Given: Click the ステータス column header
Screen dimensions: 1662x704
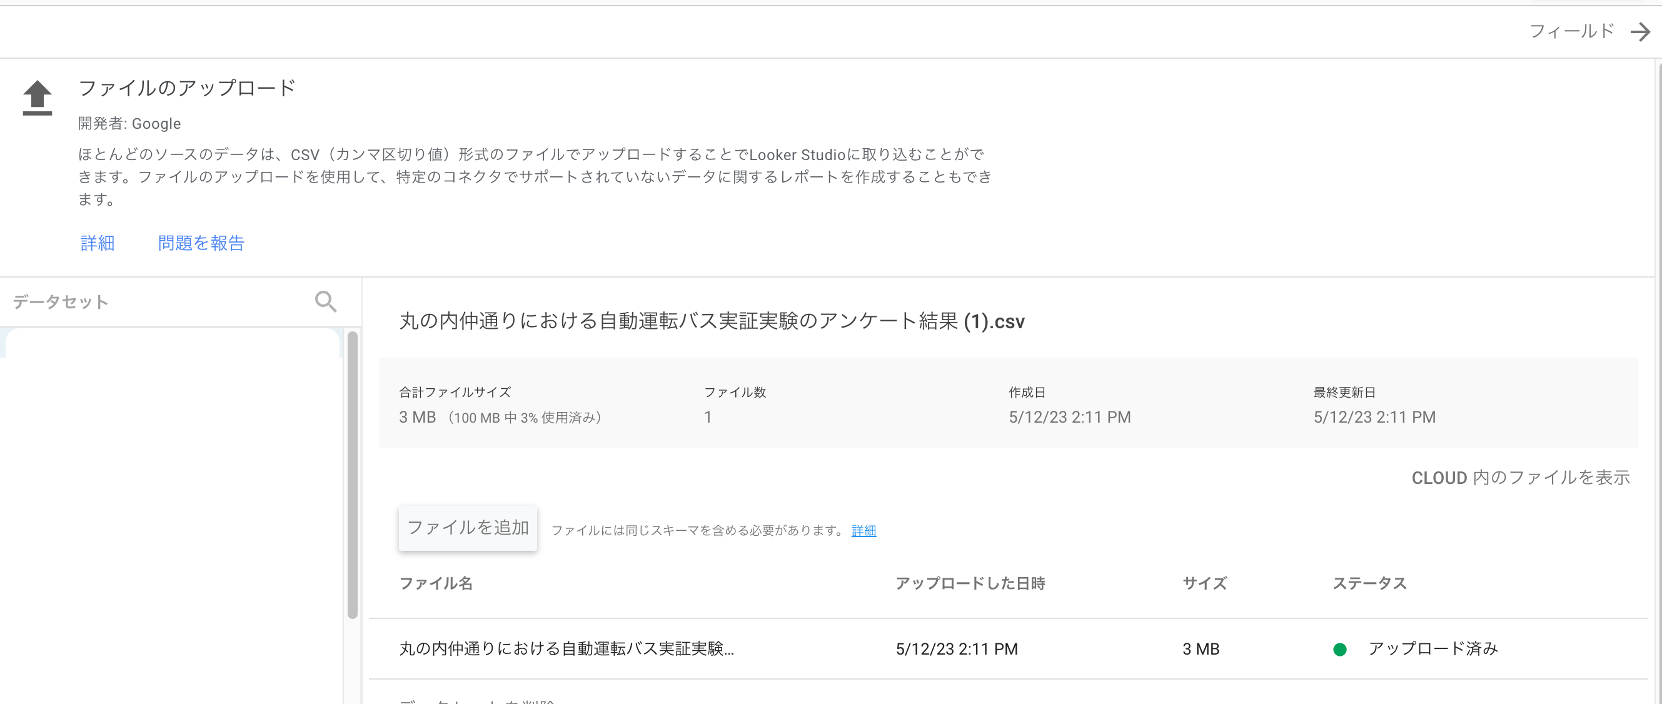Looking at the screenshot, I should pyautogui.click(x=1369, y=583).
